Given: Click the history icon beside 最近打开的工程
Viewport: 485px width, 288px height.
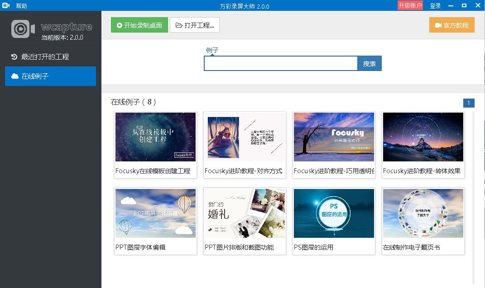Looking at the screenshot, I should tap(14, 57).
